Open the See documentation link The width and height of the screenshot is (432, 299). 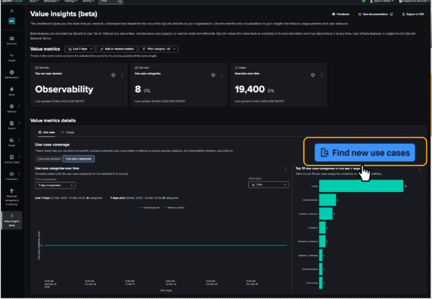375,14
